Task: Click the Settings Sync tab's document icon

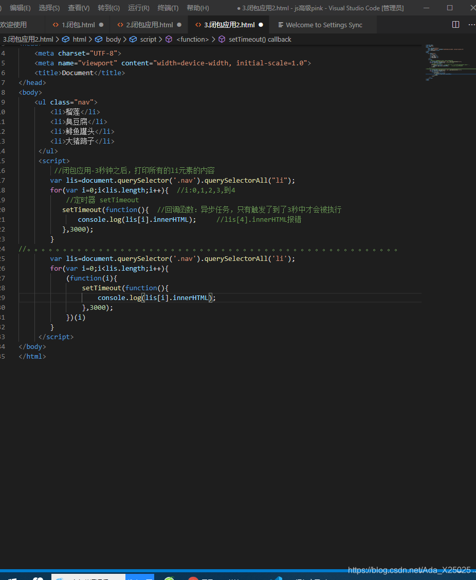Action: [281, 25]
